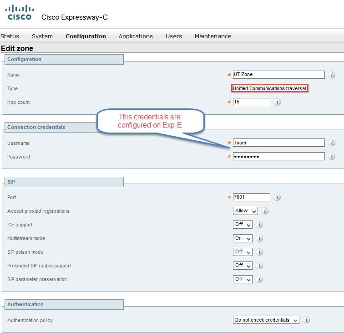The height and width of the screenshot is (333, 344).
Task: Open the Status menu
Action: click(10, 36)
